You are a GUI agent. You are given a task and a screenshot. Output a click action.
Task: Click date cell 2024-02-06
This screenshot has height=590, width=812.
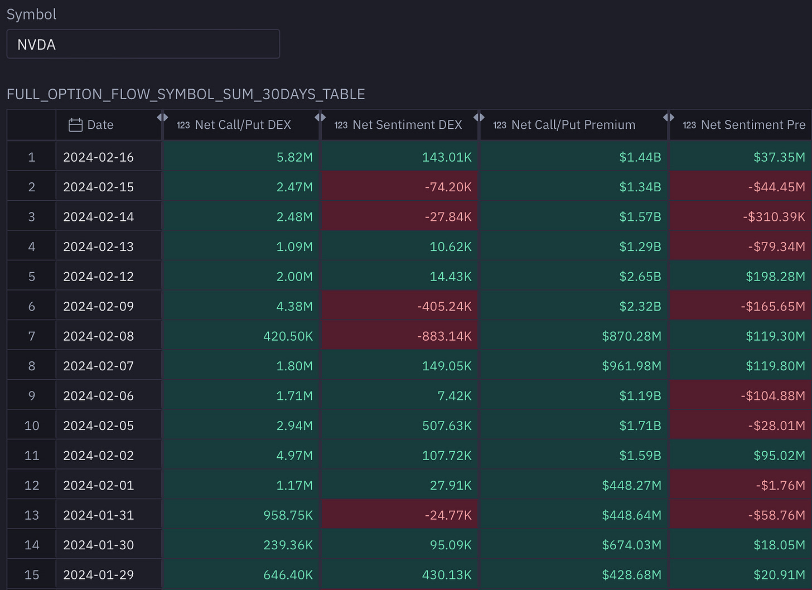coord(109,396)
